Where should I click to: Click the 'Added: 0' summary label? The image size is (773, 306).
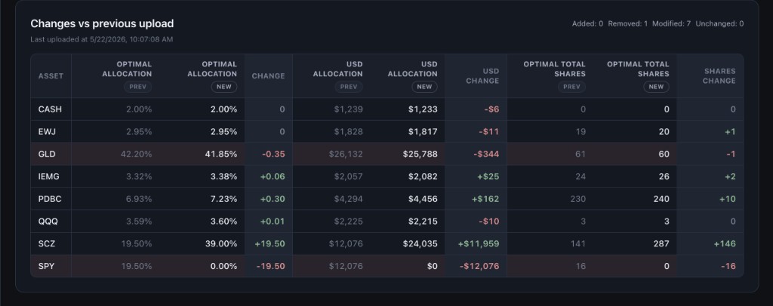(x=587, y=23)
